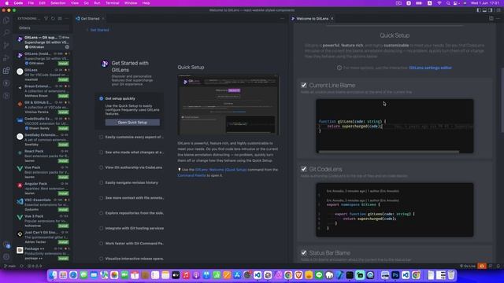The height and width of the screenshot is (283, 504).
Task: Click the Current Line Blame preview horizontal scrollbar
Action: click(389, 152)
